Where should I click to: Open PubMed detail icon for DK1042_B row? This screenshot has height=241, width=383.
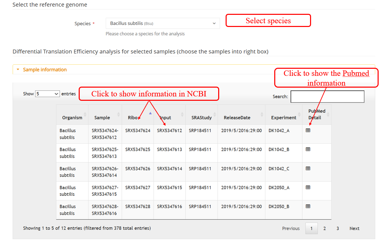coord(308,149)
